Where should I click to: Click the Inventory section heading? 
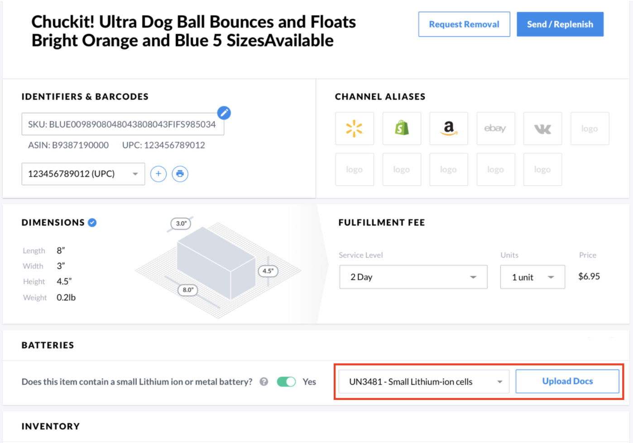51,426
